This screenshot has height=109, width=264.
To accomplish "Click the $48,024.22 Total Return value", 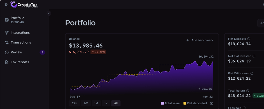I will 239,96.
